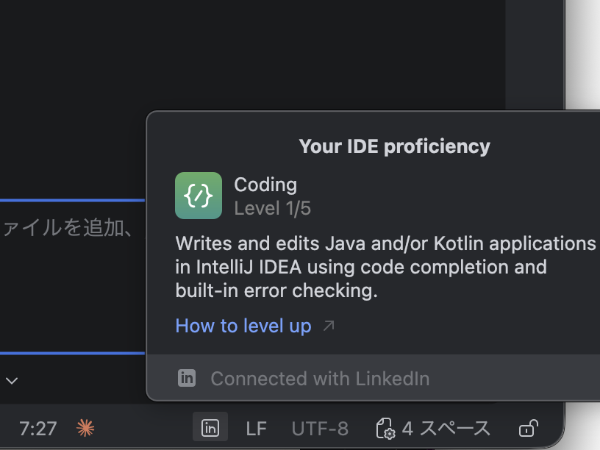Open the Claude starburst status icon
The width and height of the screenshot is (600, 450).
[85, 428]
